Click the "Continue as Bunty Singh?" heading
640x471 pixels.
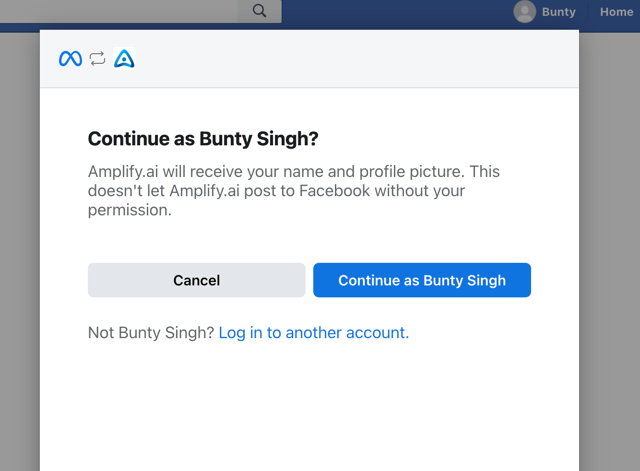pos(203,139)
